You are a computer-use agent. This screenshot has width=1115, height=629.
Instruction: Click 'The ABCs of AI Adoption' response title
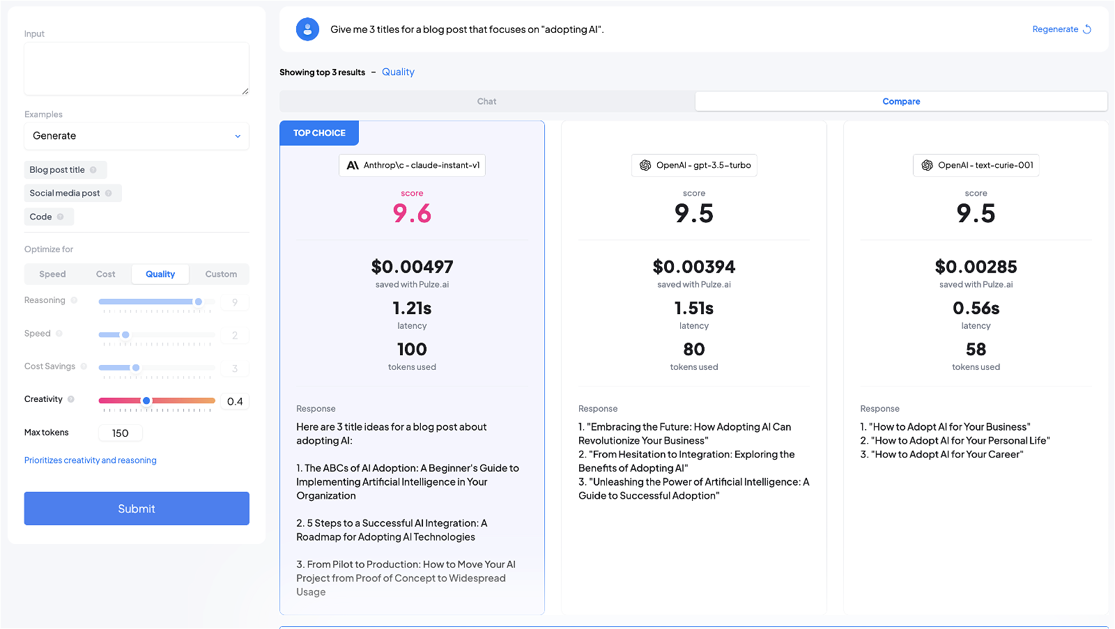(x=408, y=482)
